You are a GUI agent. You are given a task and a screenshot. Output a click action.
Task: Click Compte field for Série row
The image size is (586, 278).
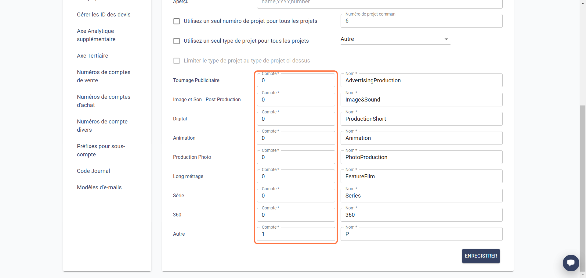pos(296,196)
